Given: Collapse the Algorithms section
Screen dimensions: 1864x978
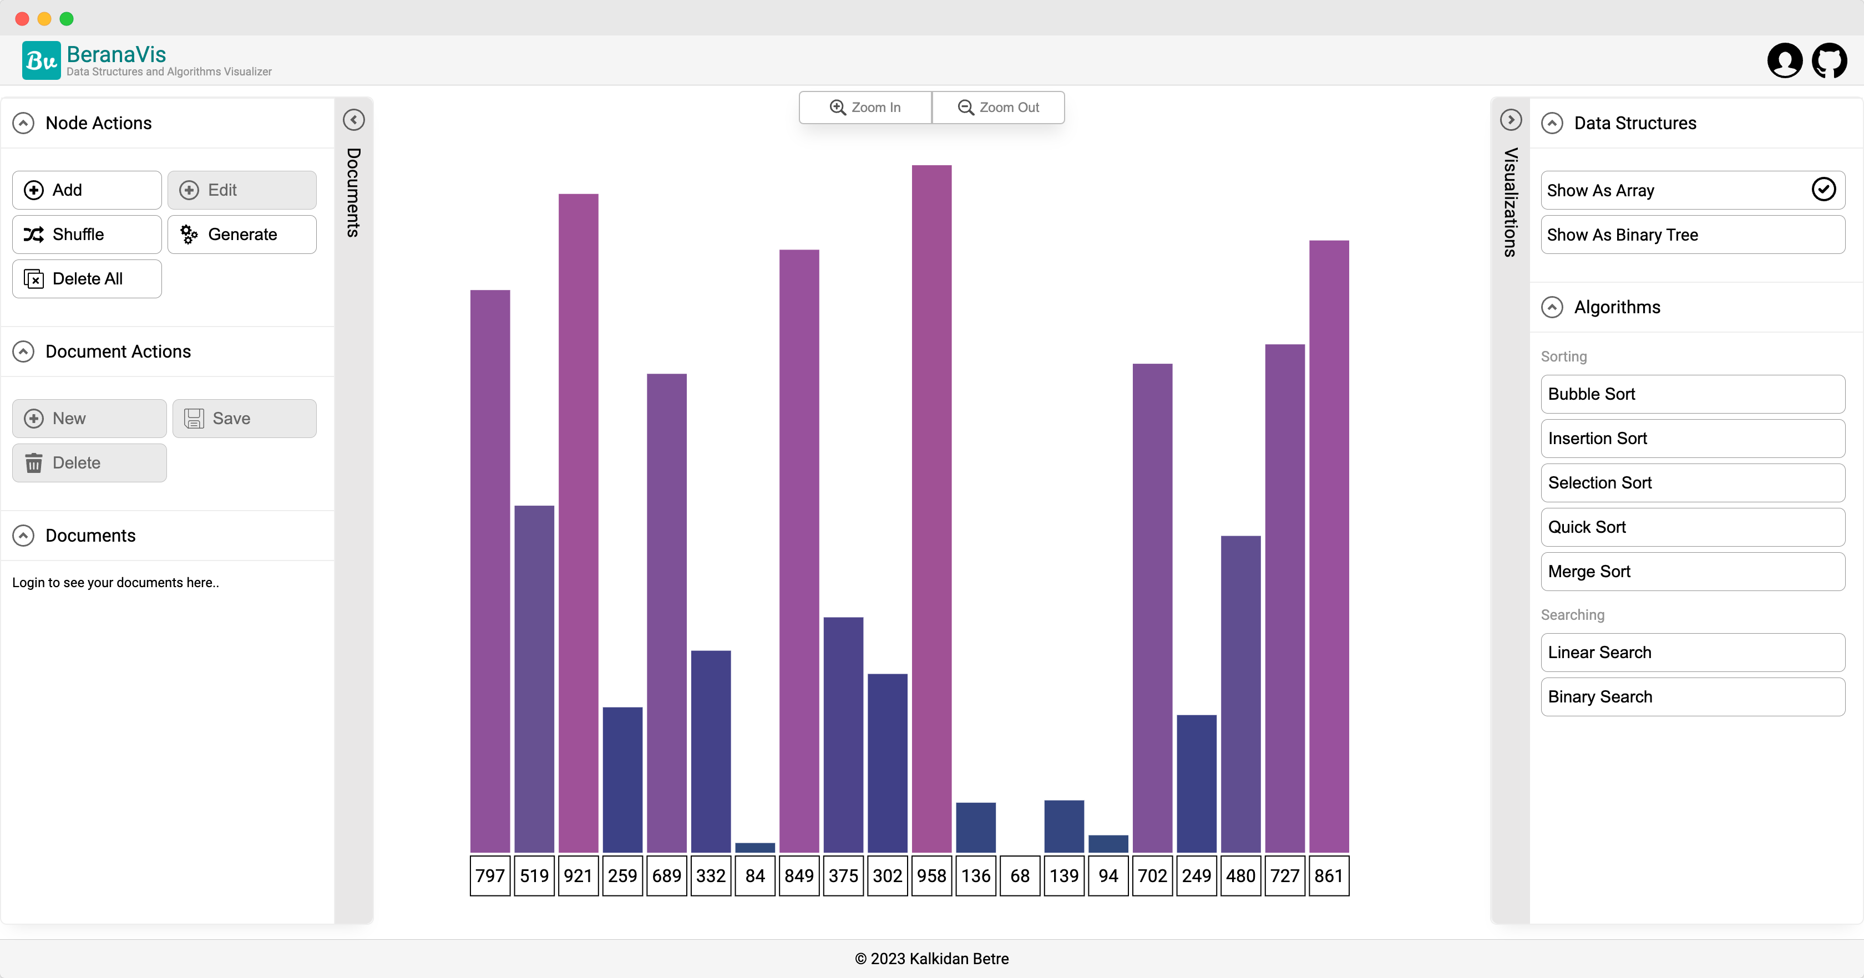Looking at the screenshot, I should pyautogui.click(x=1552, y=308).
